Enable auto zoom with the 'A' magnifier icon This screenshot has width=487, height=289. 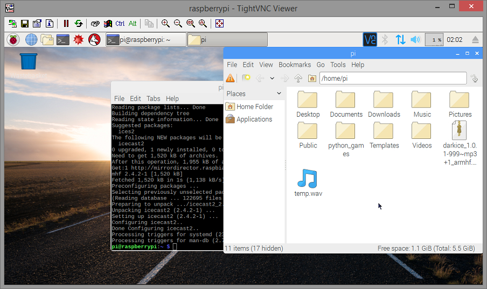[203, 24]
